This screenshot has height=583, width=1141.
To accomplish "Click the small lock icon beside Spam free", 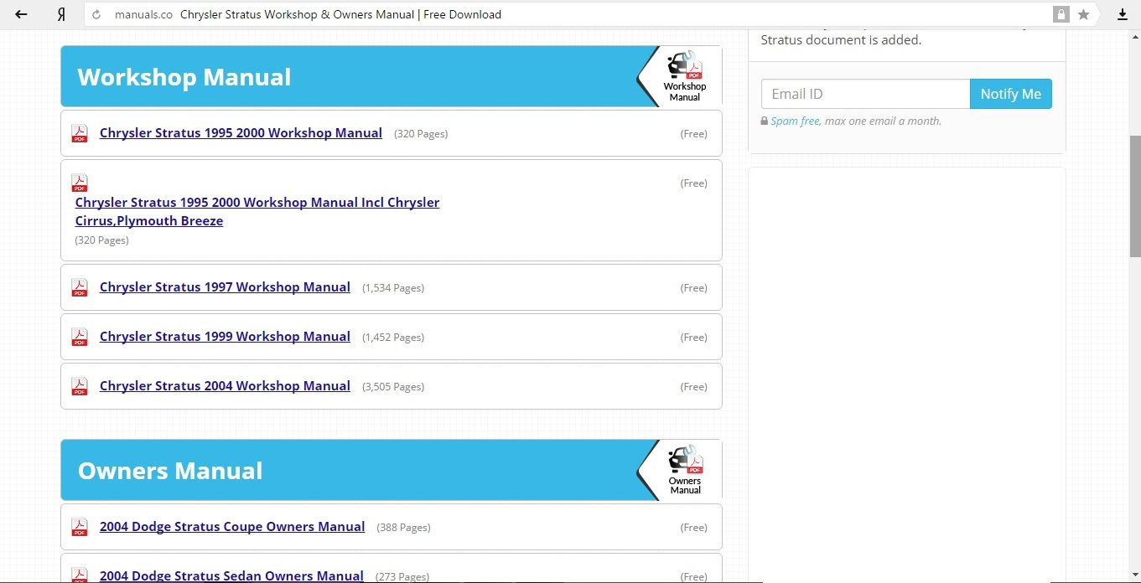I will 765,121.
